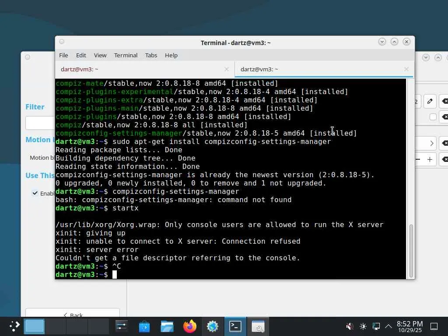The image size is (448, 336).
Task: Click the 'Only console users are allowed' line
Action: pos(220,224)
